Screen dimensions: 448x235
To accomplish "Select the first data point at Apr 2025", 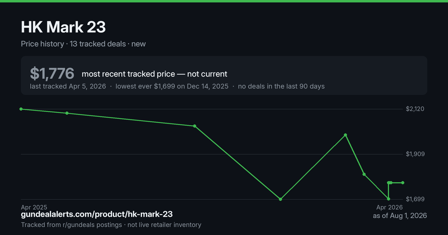I will 21,109.
